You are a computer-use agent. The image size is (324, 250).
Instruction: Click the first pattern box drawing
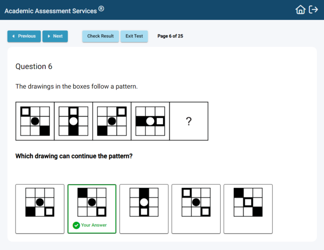[35, 121]
